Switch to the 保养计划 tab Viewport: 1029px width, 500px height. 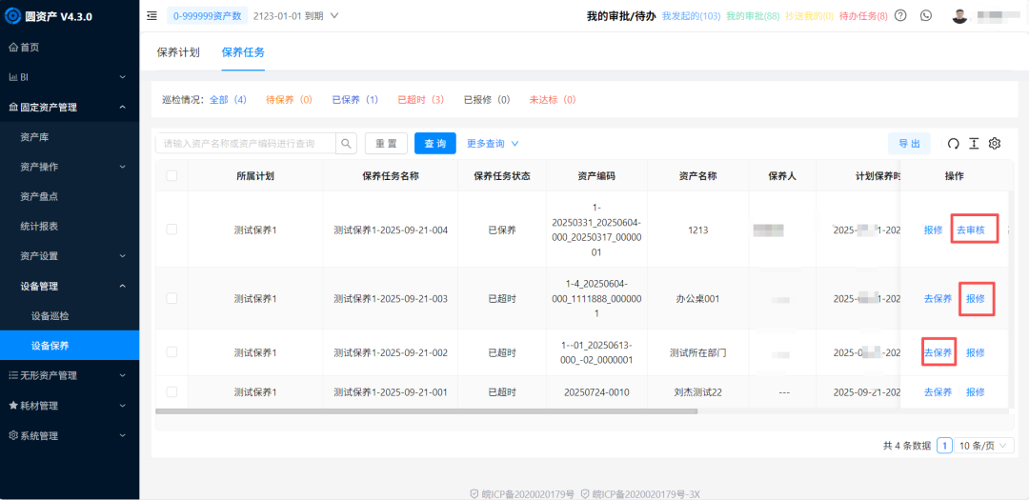(178, 52)
